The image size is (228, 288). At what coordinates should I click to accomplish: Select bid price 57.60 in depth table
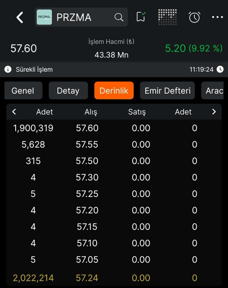[87, 128]
